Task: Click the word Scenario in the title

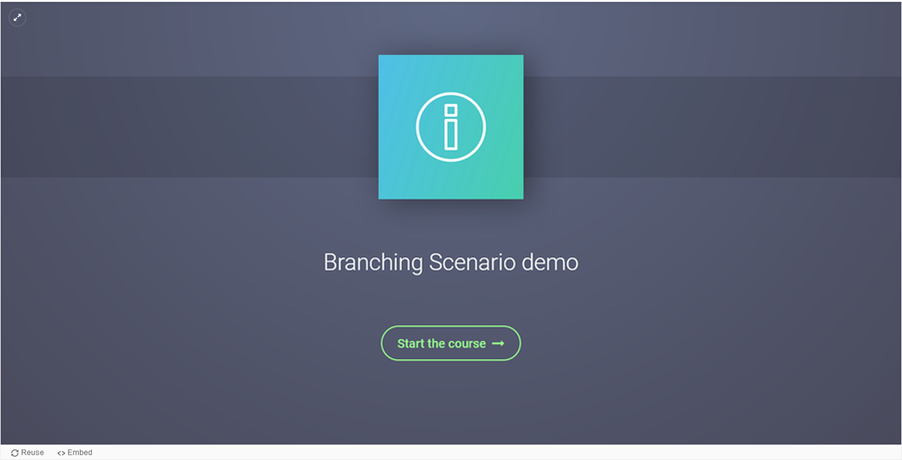Action: point(469,262)
